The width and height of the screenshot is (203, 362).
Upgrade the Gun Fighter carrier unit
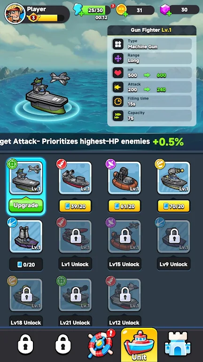26,205
